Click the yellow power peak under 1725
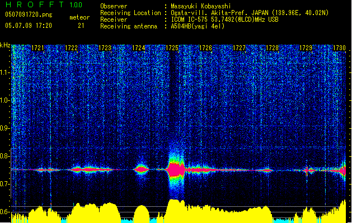Image resolution: width=352 pixels, height=223 pixels. [176, 210]
